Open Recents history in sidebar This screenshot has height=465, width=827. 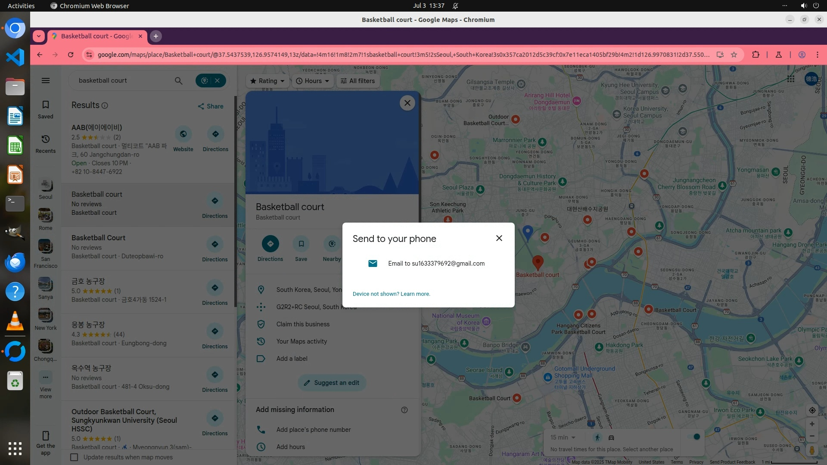(46, 144)
